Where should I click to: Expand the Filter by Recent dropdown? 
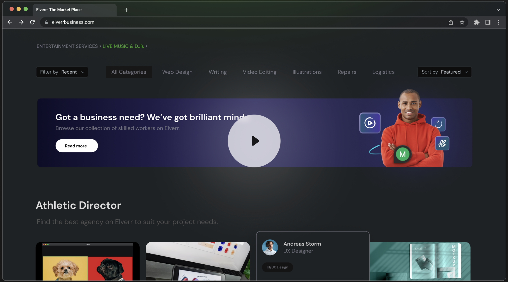pyautogui.click(x=62, y=72)
